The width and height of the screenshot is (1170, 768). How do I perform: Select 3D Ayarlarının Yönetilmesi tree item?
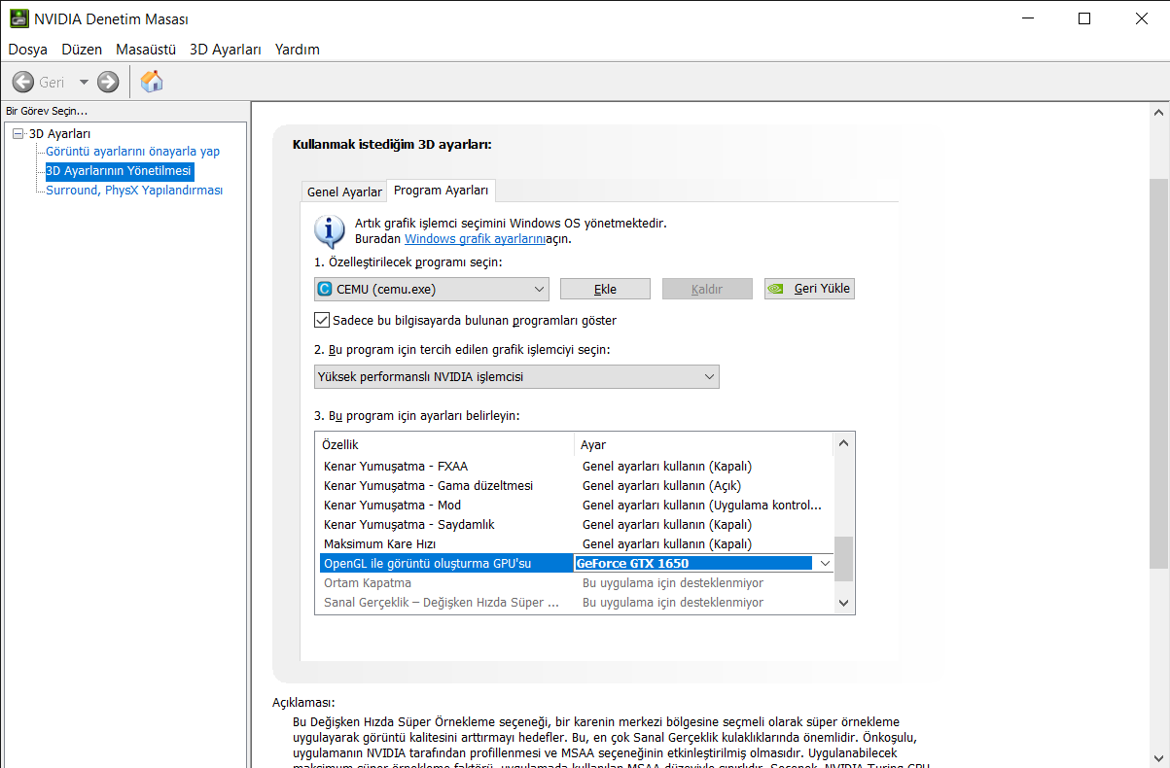119,171
